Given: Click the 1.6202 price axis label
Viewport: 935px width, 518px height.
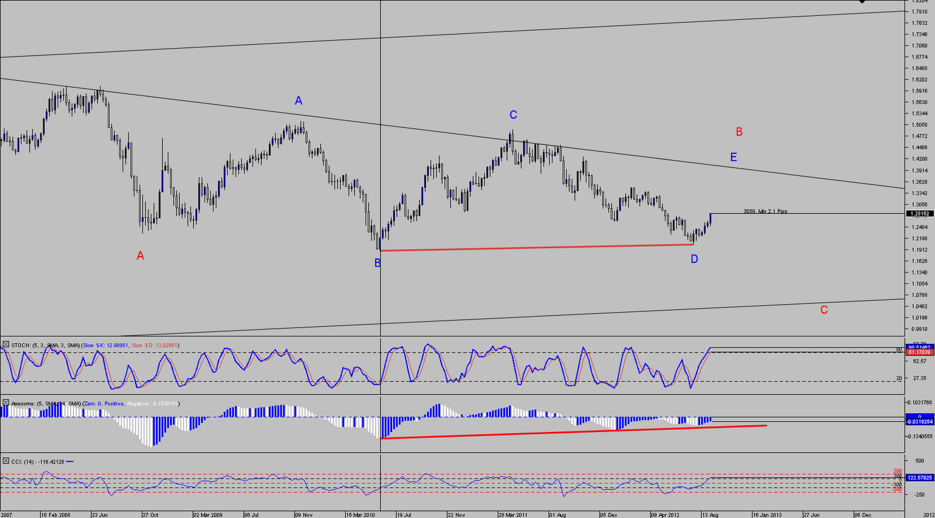Looking at the screenshot, I should (920, 80).
